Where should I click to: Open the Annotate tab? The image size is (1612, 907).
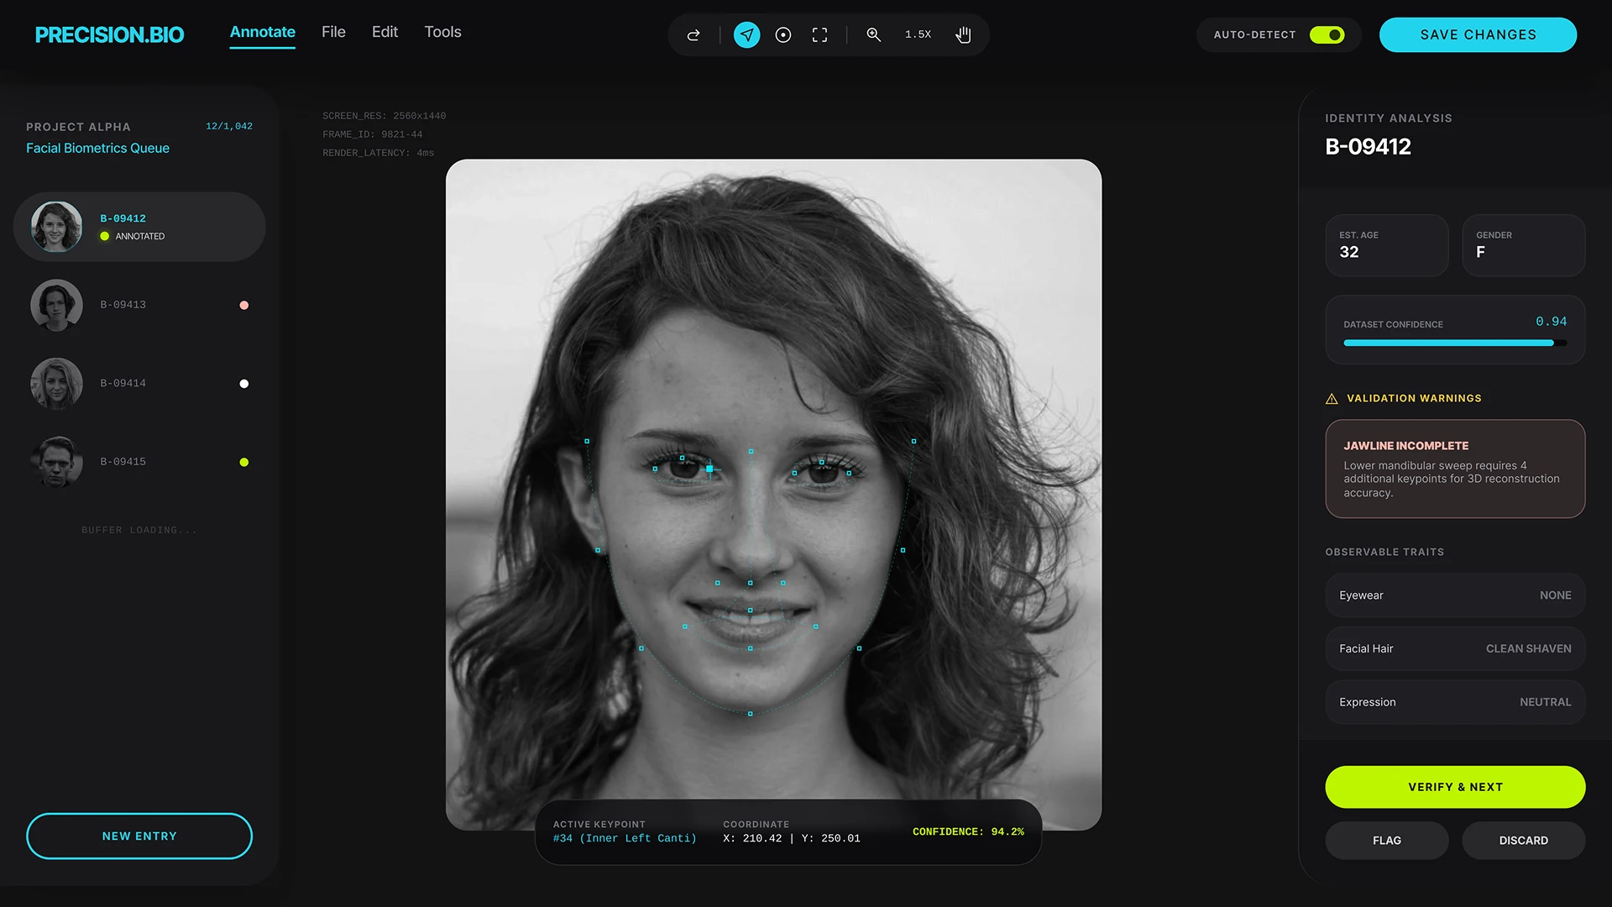click(262, 32)
